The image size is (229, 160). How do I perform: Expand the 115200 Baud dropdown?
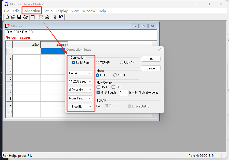pyautogui.click(x=80, y=81)
